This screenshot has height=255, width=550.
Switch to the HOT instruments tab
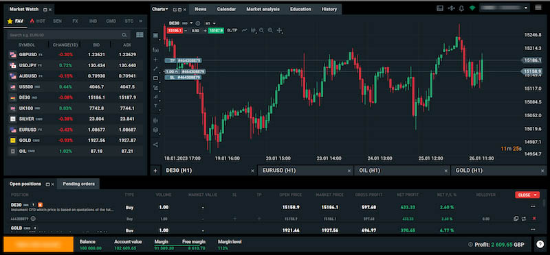[x=38, y=21]
